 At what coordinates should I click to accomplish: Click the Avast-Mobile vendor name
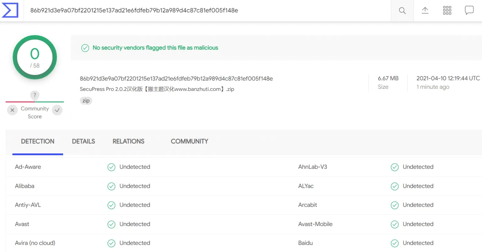tap(315, 224)
